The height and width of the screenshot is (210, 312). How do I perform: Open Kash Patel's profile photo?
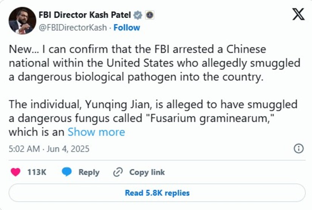click(21, 21)
